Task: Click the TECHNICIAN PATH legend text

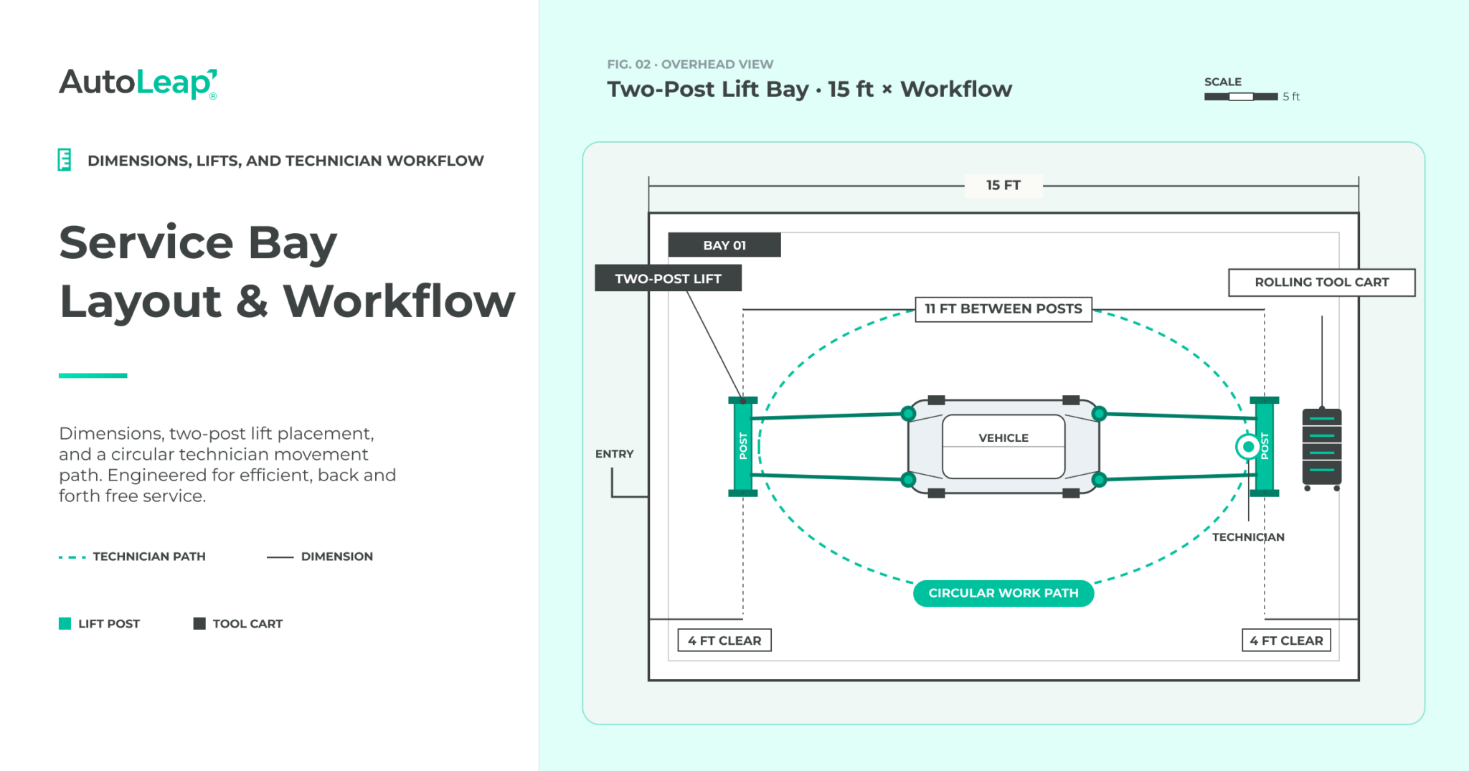Action: tap(149, 557)
